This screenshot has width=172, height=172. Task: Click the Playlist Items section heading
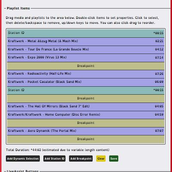(x=18, y=8)
